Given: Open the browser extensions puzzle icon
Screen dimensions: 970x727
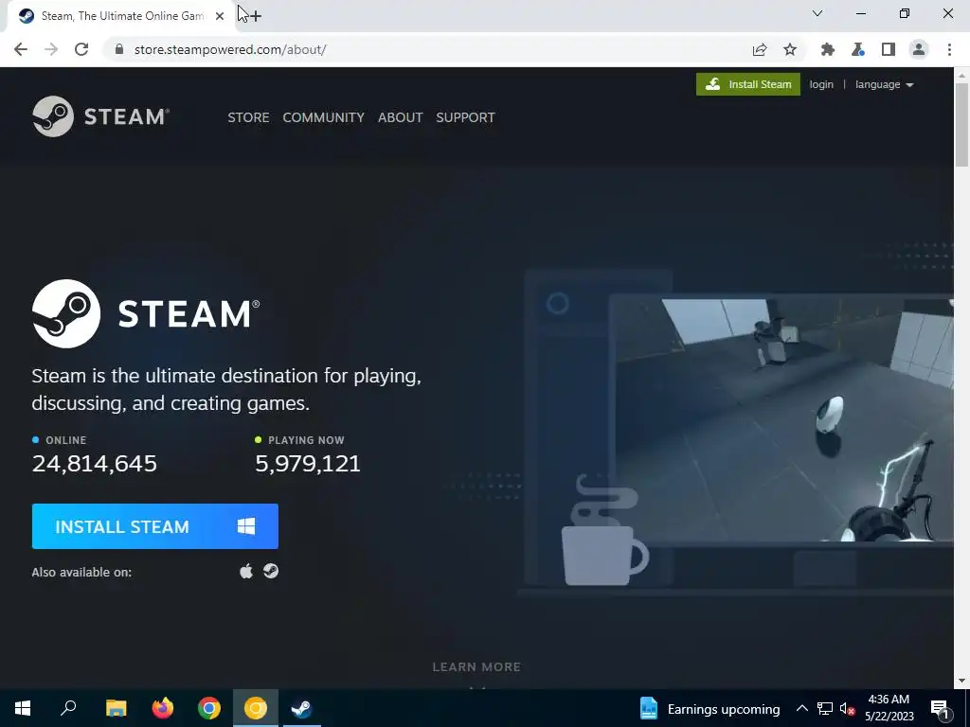Looking at the screenshot, I should (x=827, y=49).
